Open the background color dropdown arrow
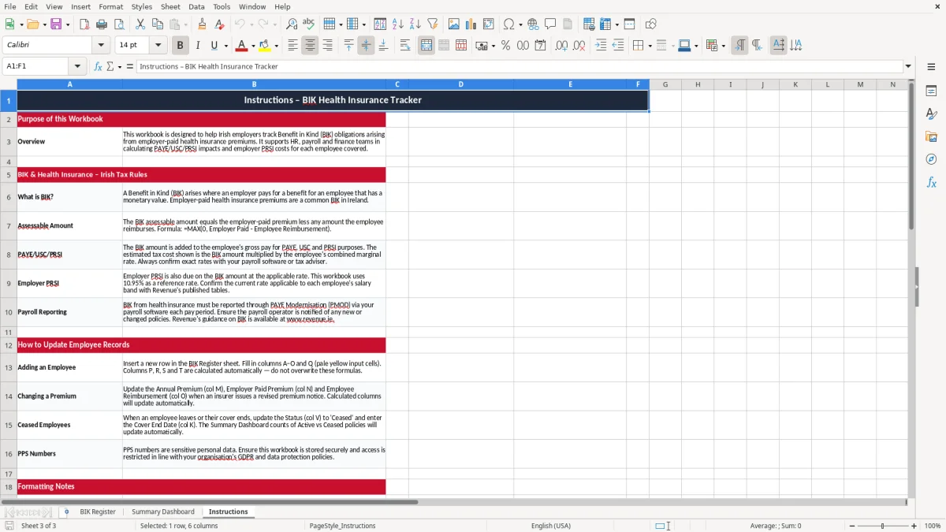Viewport: 946px width, 532px height. [x=276, y=46]
